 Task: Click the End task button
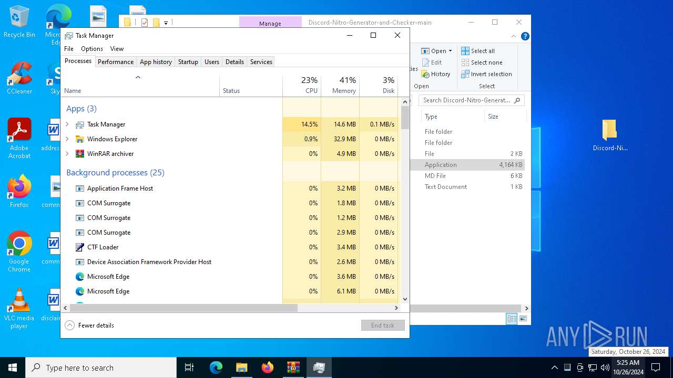(383, 325)
